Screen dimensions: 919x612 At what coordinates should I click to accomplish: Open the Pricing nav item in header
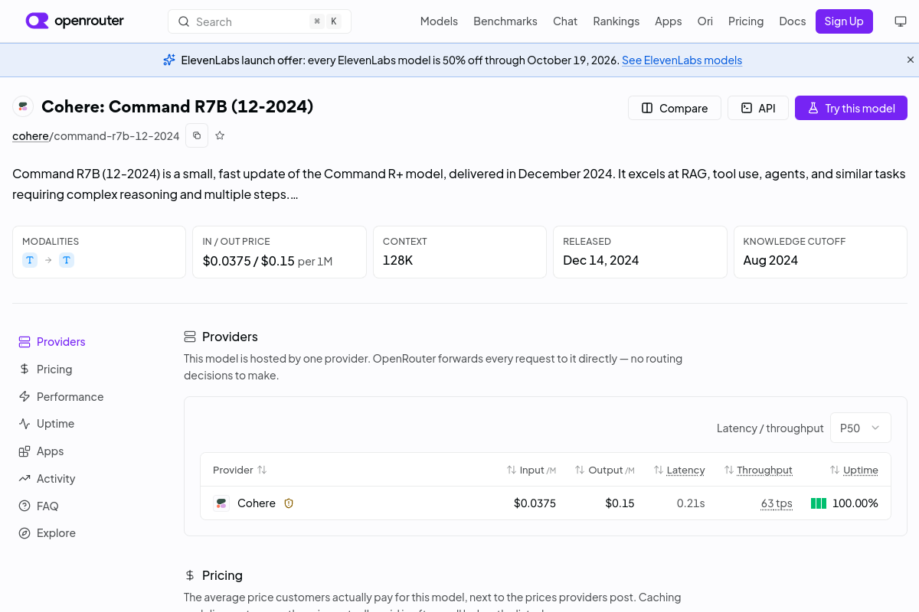tap(746, 21)
